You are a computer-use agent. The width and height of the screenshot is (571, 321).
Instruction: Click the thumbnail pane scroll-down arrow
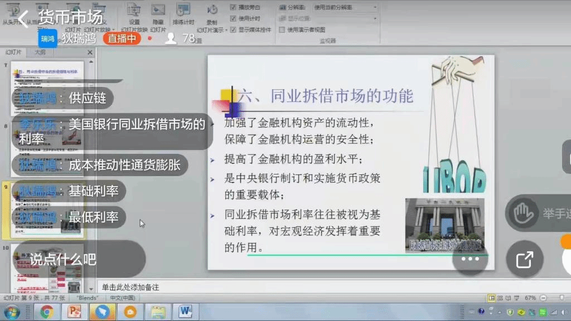(91, 289)
